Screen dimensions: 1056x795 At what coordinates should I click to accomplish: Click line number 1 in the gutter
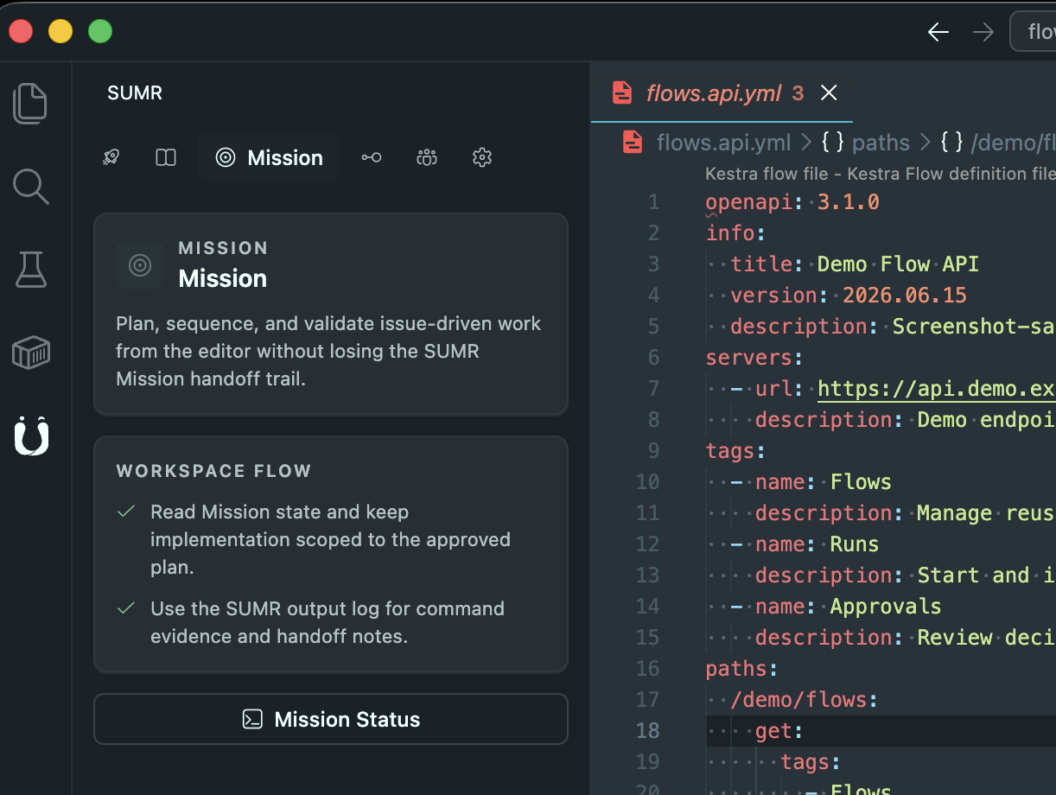tap(653, 201)
